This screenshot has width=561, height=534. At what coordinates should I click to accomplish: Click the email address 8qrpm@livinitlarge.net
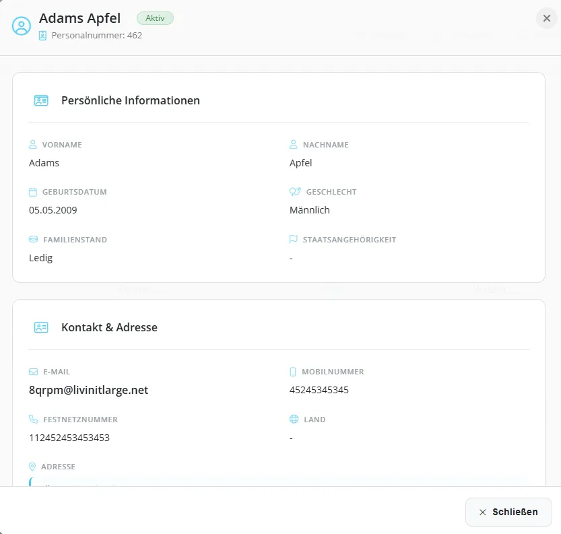tap(88, 390)
